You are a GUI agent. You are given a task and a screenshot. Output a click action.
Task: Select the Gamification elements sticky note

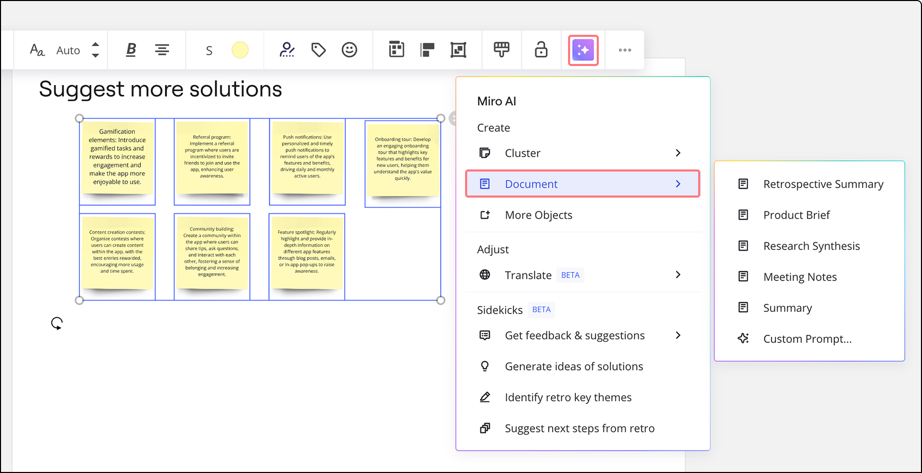pos(117,157)
